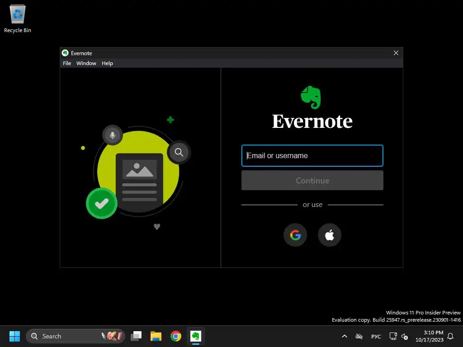463x347 pixels.
Task: Click the OneDrive tray icon
Action: tap(359, 336)
